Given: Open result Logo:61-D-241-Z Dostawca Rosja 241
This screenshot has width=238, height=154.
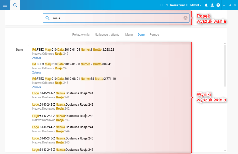Looking at the screenshot, I should pyautogui.click(x=62, y=93).
